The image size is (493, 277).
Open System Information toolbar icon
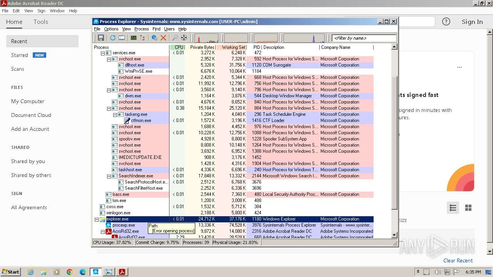point(134,38)
